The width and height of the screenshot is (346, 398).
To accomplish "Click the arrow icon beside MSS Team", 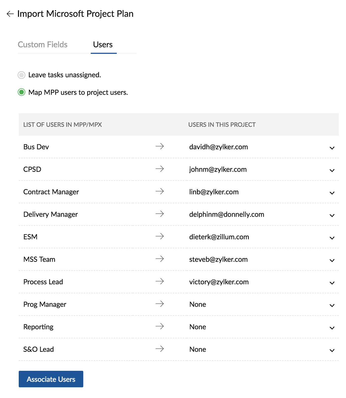I will [x=160, y=259].
